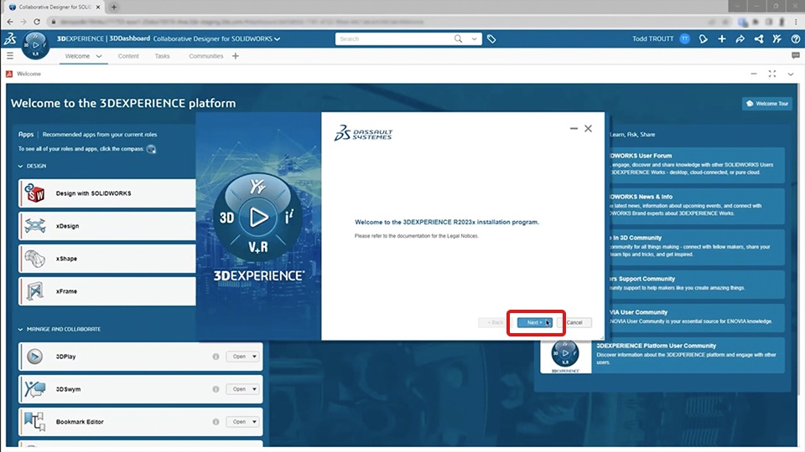The height and width of the screenshot is (452, 805).
Task: Expand the Welcome tab dropdown chevron
Action: pos(99,56)
